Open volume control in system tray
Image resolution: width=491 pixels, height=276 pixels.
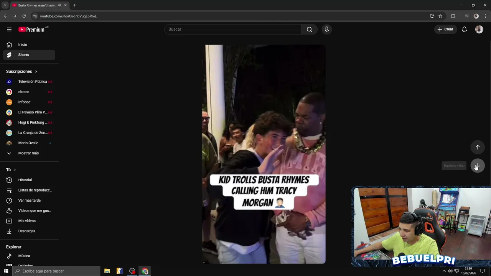coord(450,271)
